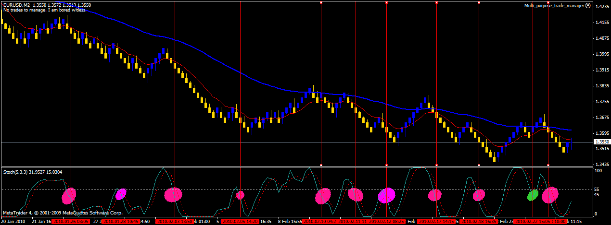The image size is (611, 225).
Task: Click the stochastic scale 100 label
Action: 598,171
